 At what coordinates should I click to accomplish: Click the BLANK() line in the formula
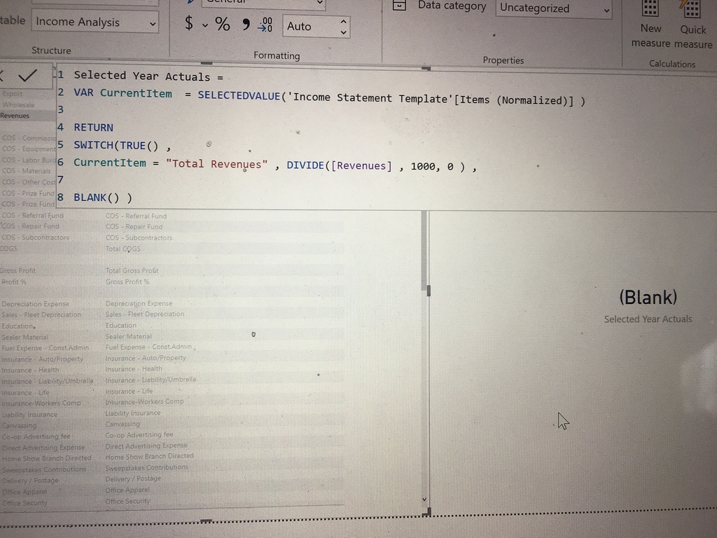click(x=102, y=198)
